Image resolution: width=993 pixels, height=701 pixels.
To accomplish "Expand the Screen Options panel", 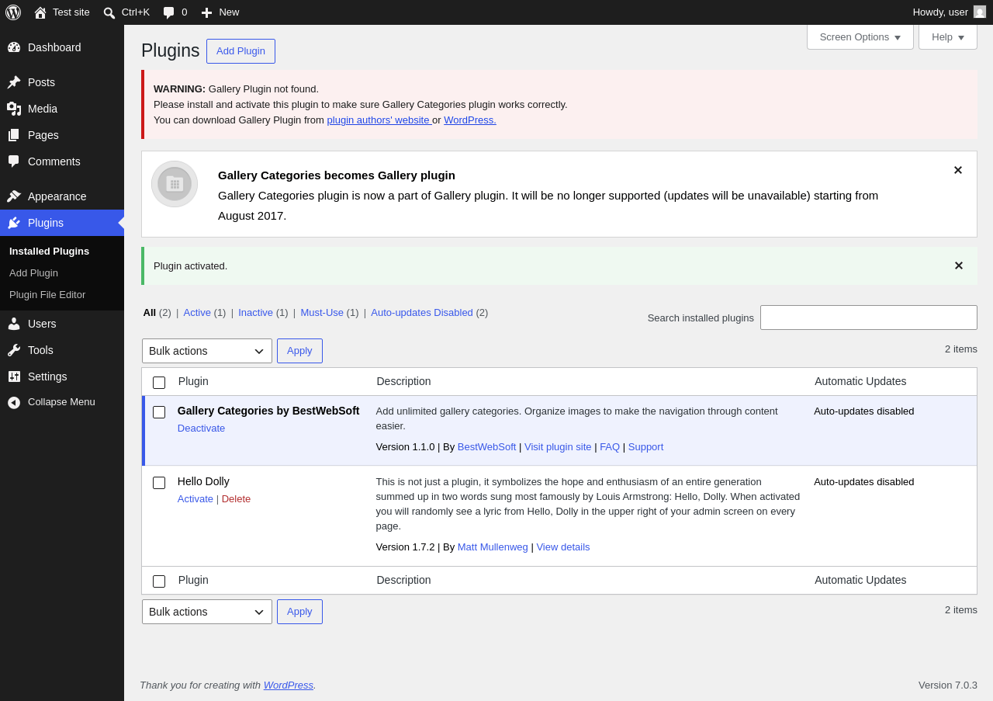I will pos(860,36).
